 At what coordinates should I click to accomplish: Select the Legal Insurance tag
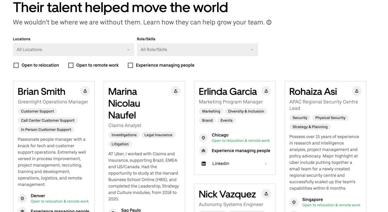pos(158,135)
